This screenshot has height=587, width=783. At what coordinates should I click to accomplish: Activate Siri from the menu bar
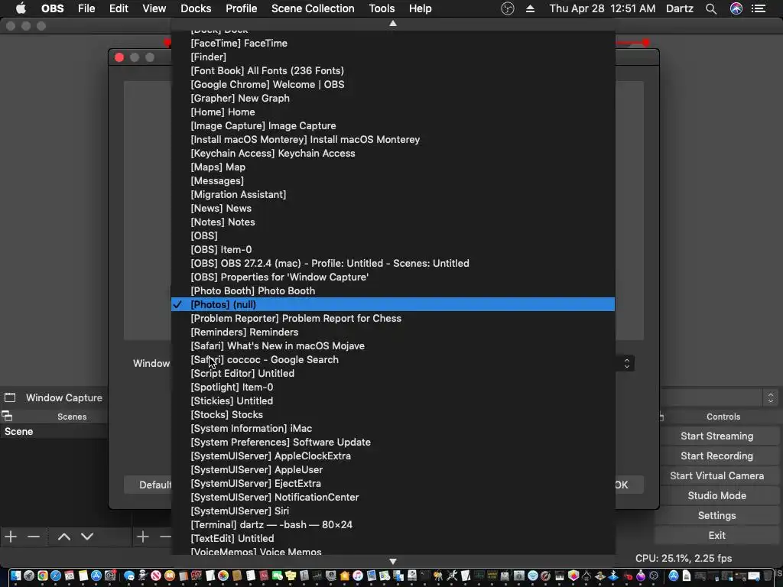[736, 8]
